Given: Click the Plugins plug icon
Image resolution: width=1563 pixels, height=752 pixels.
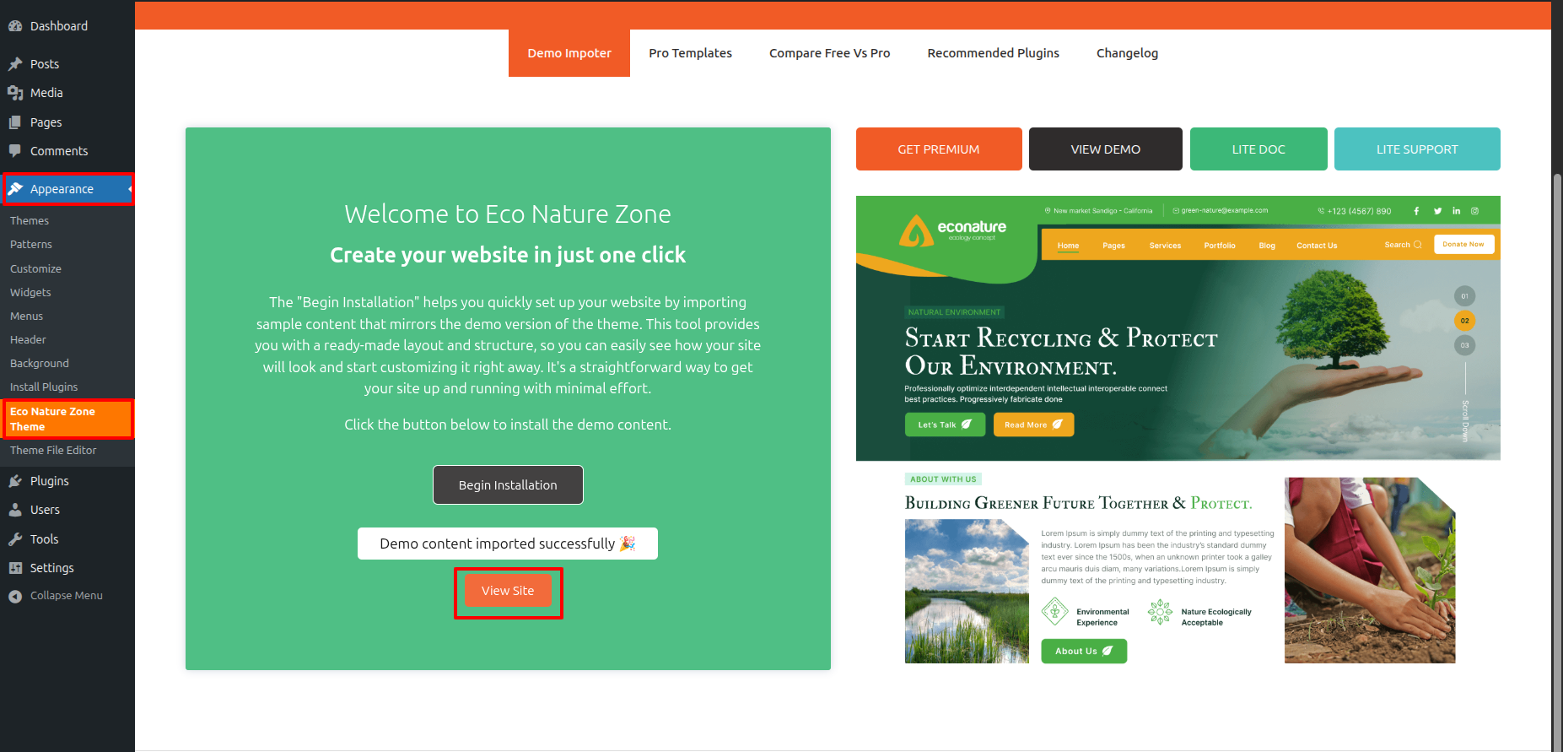Looking at the screenshot, I should pos(15,481).
